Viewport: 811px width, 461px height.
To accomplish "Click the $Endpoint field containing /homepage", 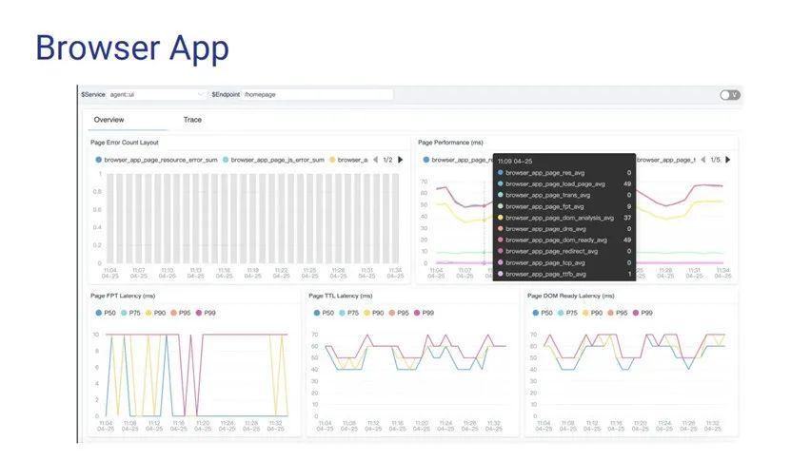I will [x=316, y=95].
